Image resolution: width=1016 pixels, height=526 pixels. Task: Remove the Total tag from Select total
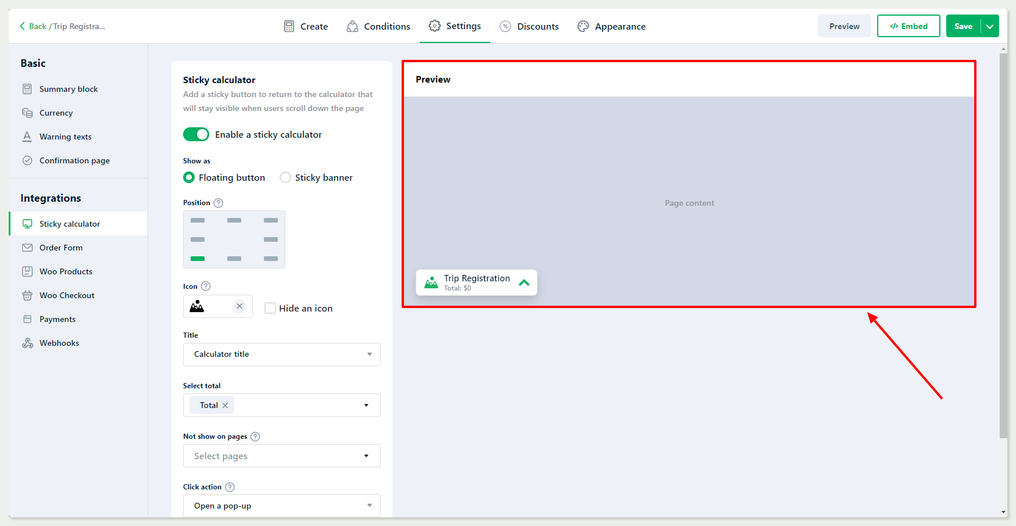[x=226, y=406]
